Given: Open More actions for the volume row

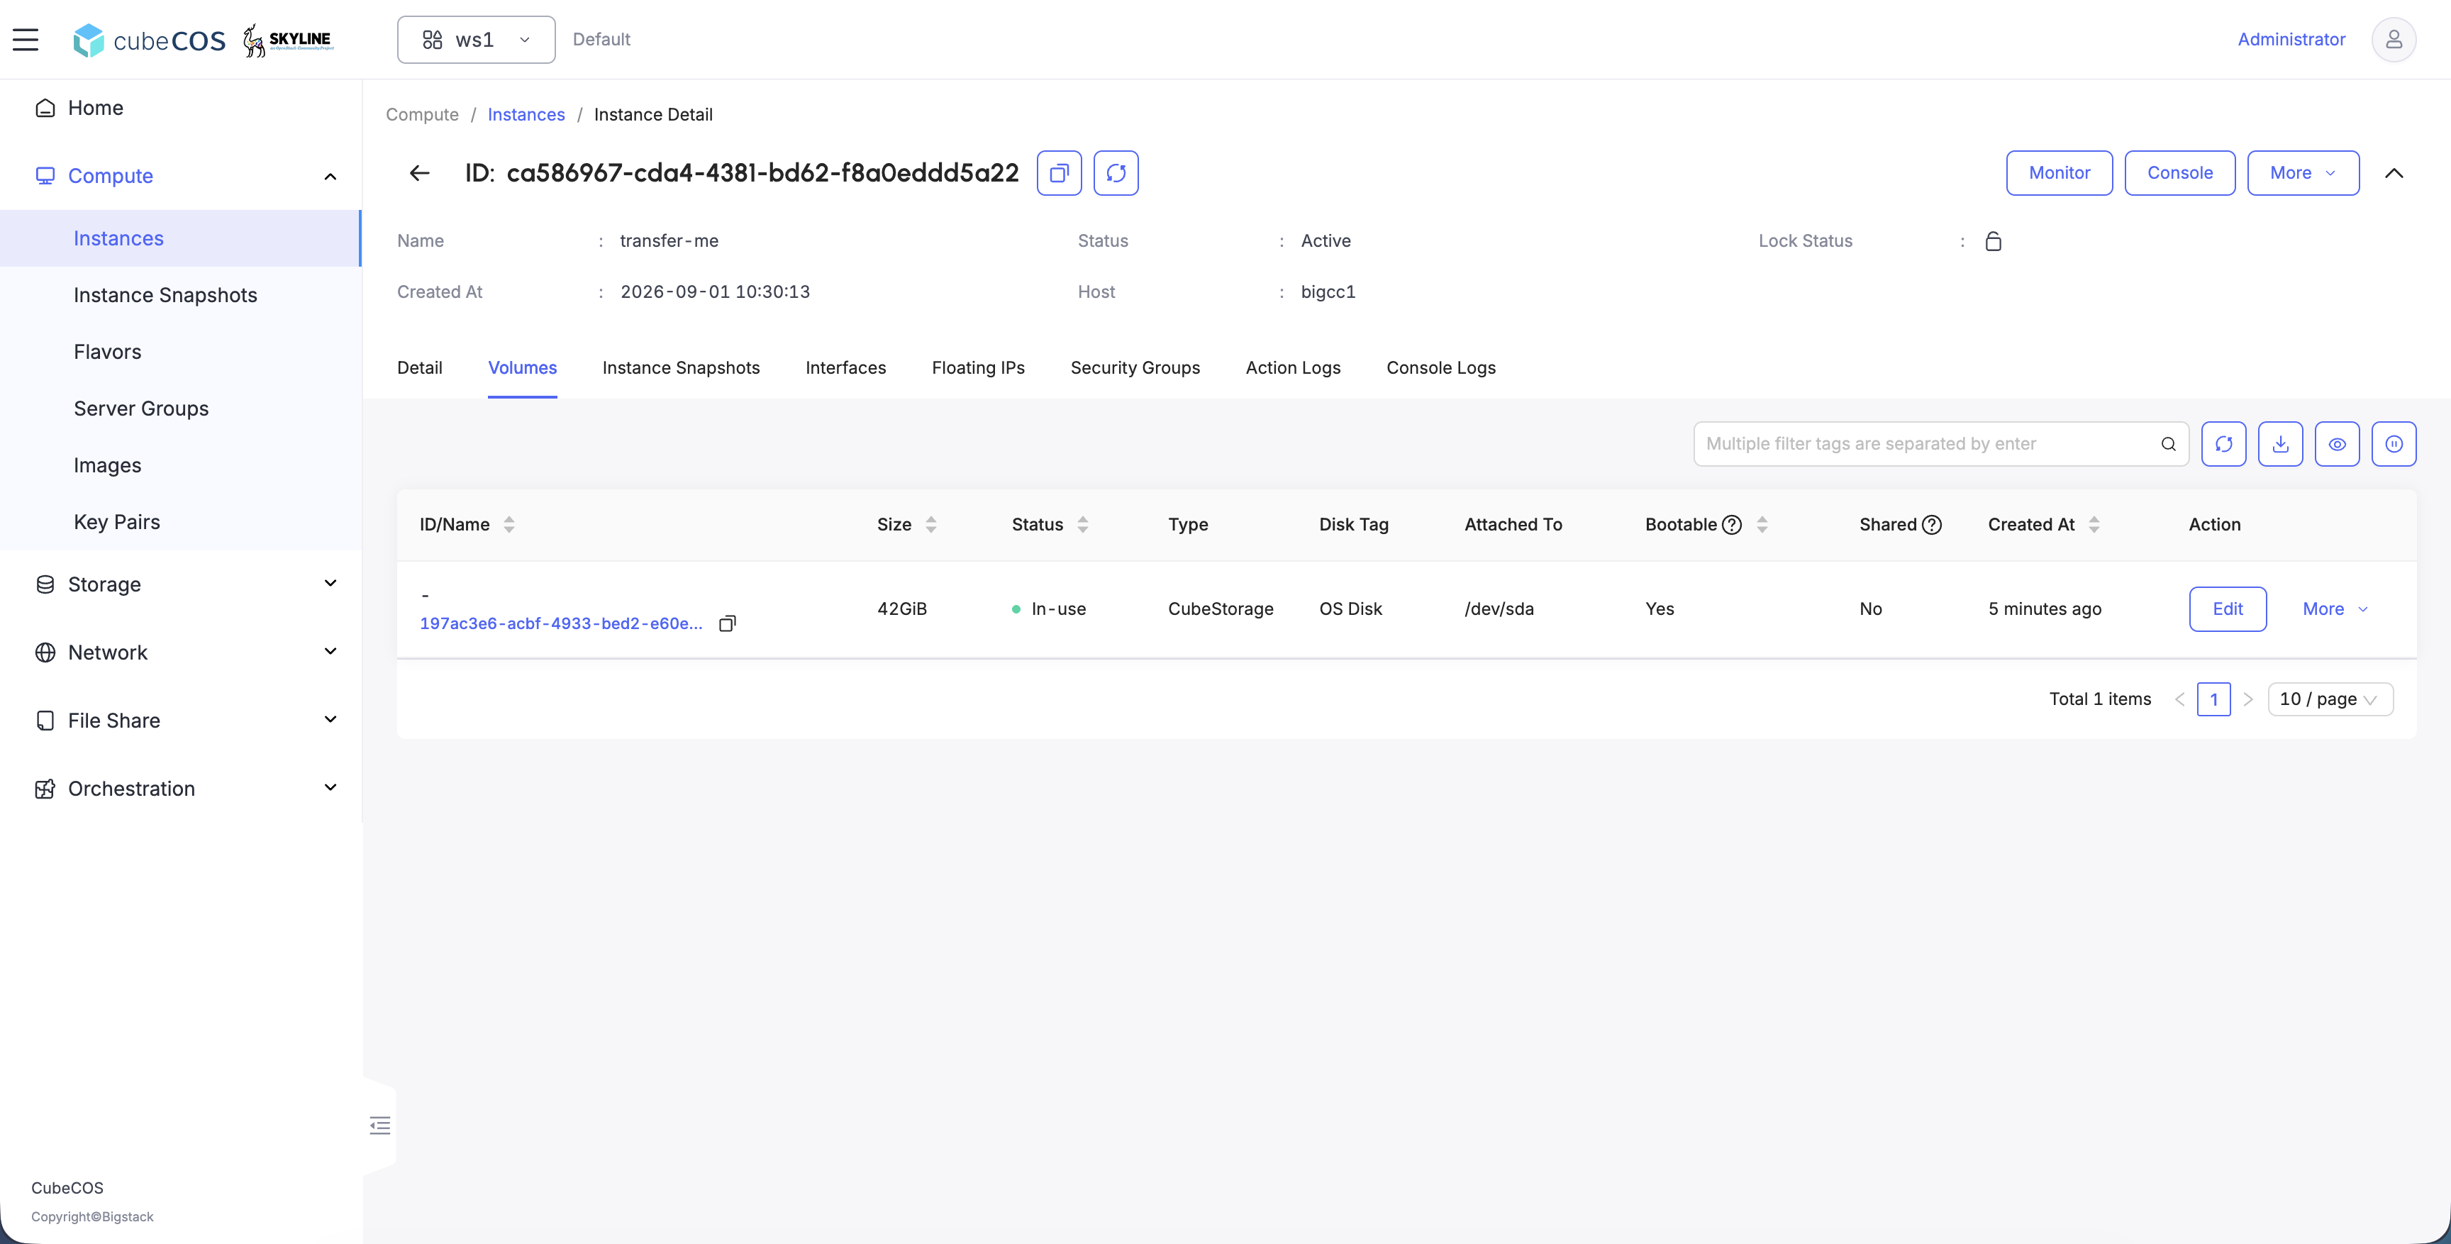Looking at the screenshot, I should tap(2335, 609).
